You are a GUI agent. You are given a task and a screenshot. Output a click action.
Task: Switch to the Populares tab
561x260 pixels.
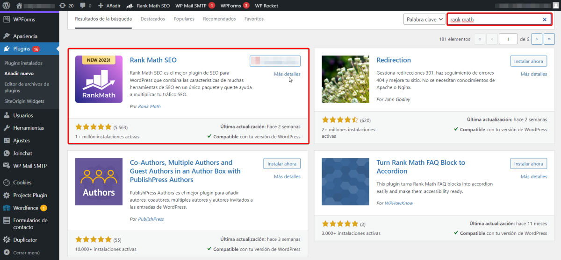point(184,19)
